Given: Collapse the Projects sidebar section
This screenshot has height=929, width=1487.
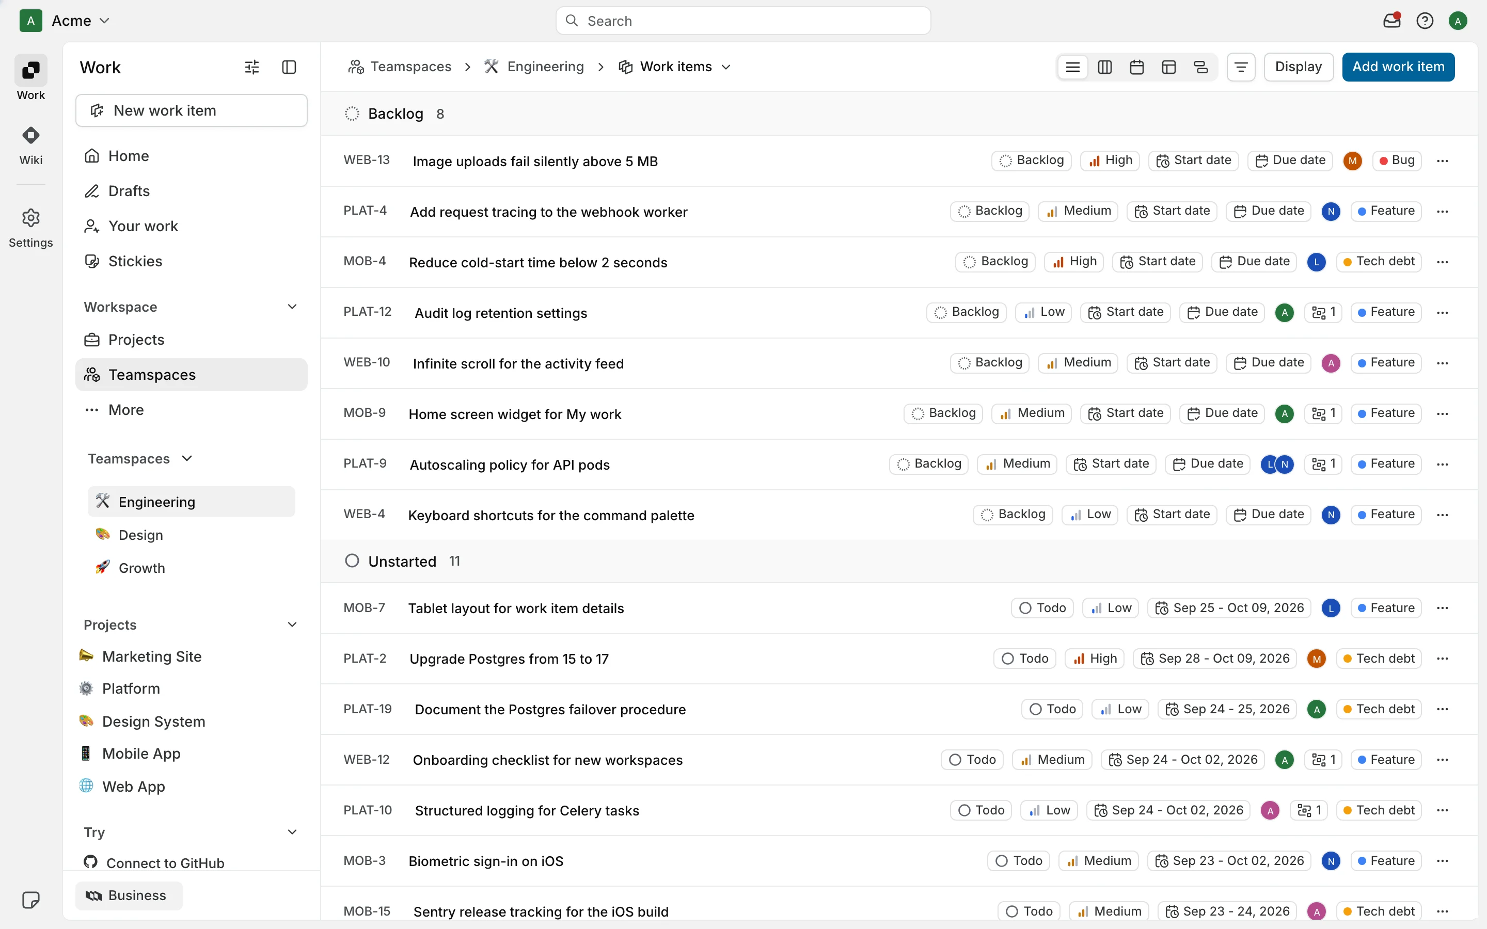Looking at the screenshot, I should point(292,625).
